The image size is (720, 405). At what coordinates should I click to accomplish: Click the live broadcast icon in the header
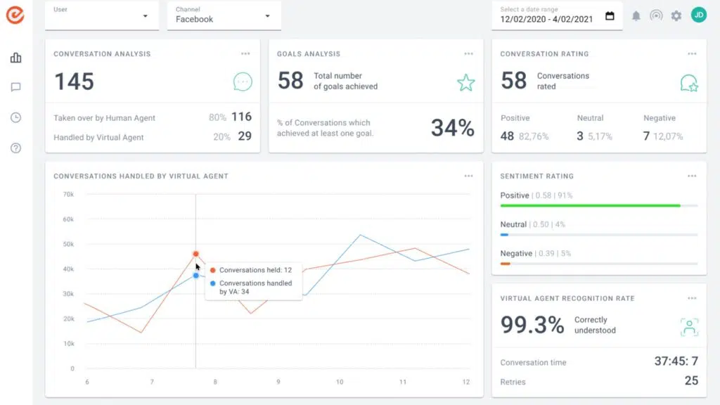point(656,15)
